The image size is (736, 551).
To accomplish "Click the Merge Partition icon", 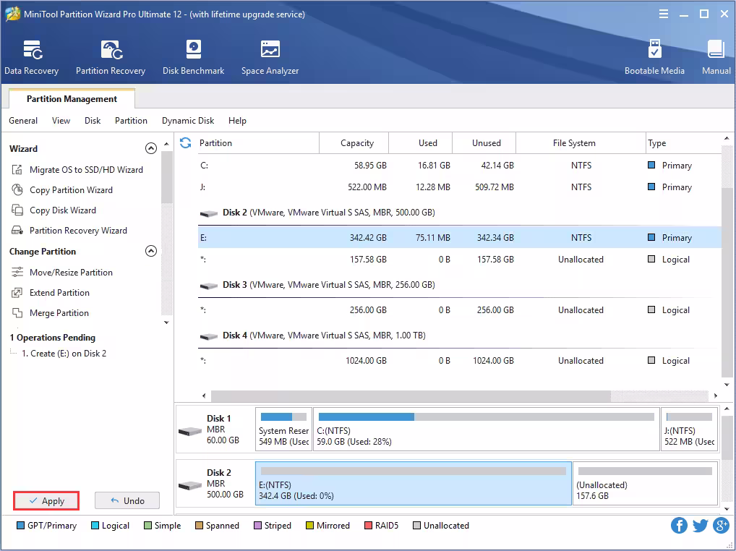I will (17, 312).
